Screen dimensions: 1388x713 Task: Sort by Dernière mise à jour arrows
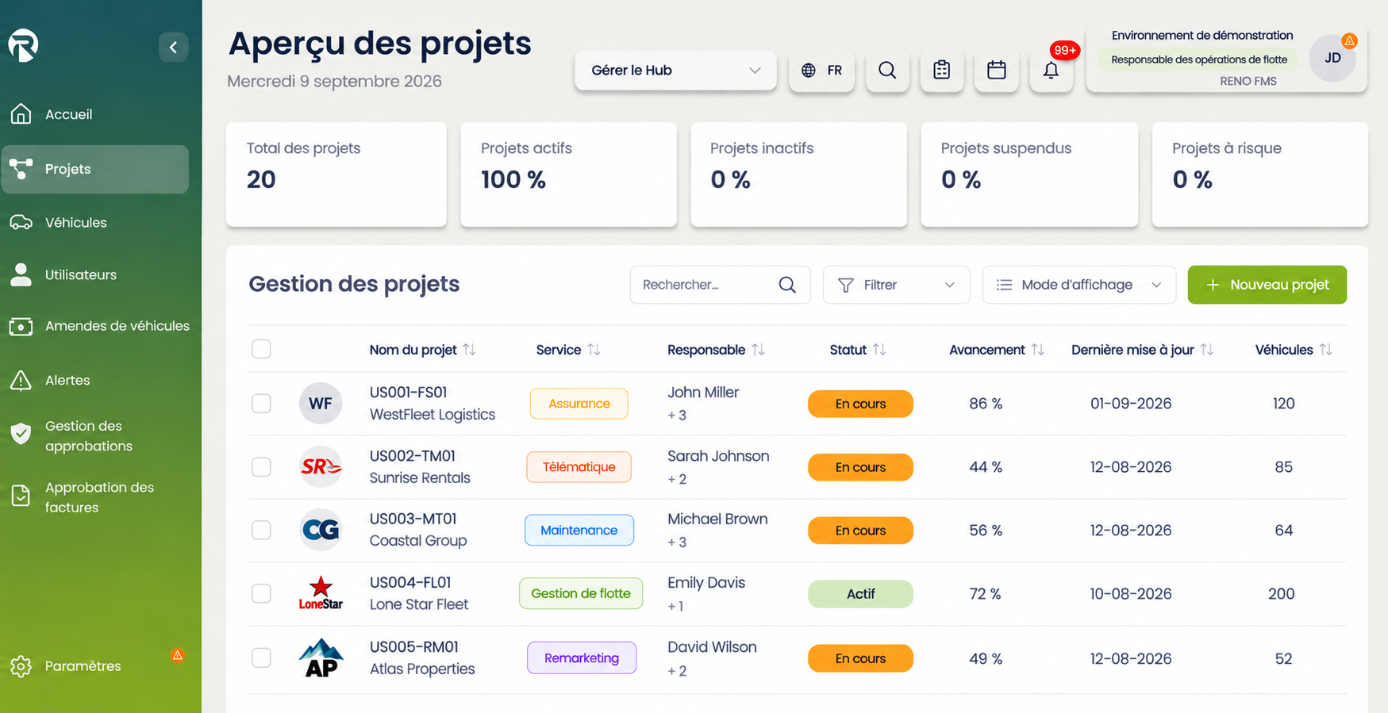[1206, 350]
